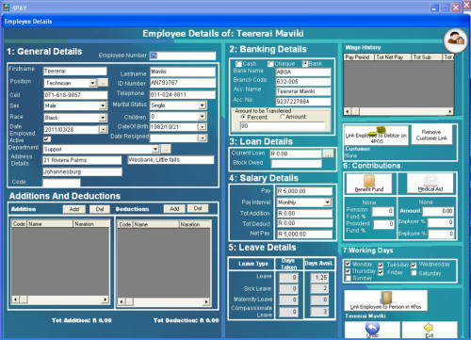This screenshot has height=340, width=471.
Task: Click the blue Undo arrow icon
Action: pos(372,330)
